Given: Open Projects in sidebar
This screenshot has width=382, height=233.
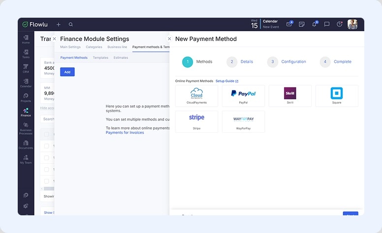Looking at the screenshot, I should pyautogui.click(x=26, y=98).
